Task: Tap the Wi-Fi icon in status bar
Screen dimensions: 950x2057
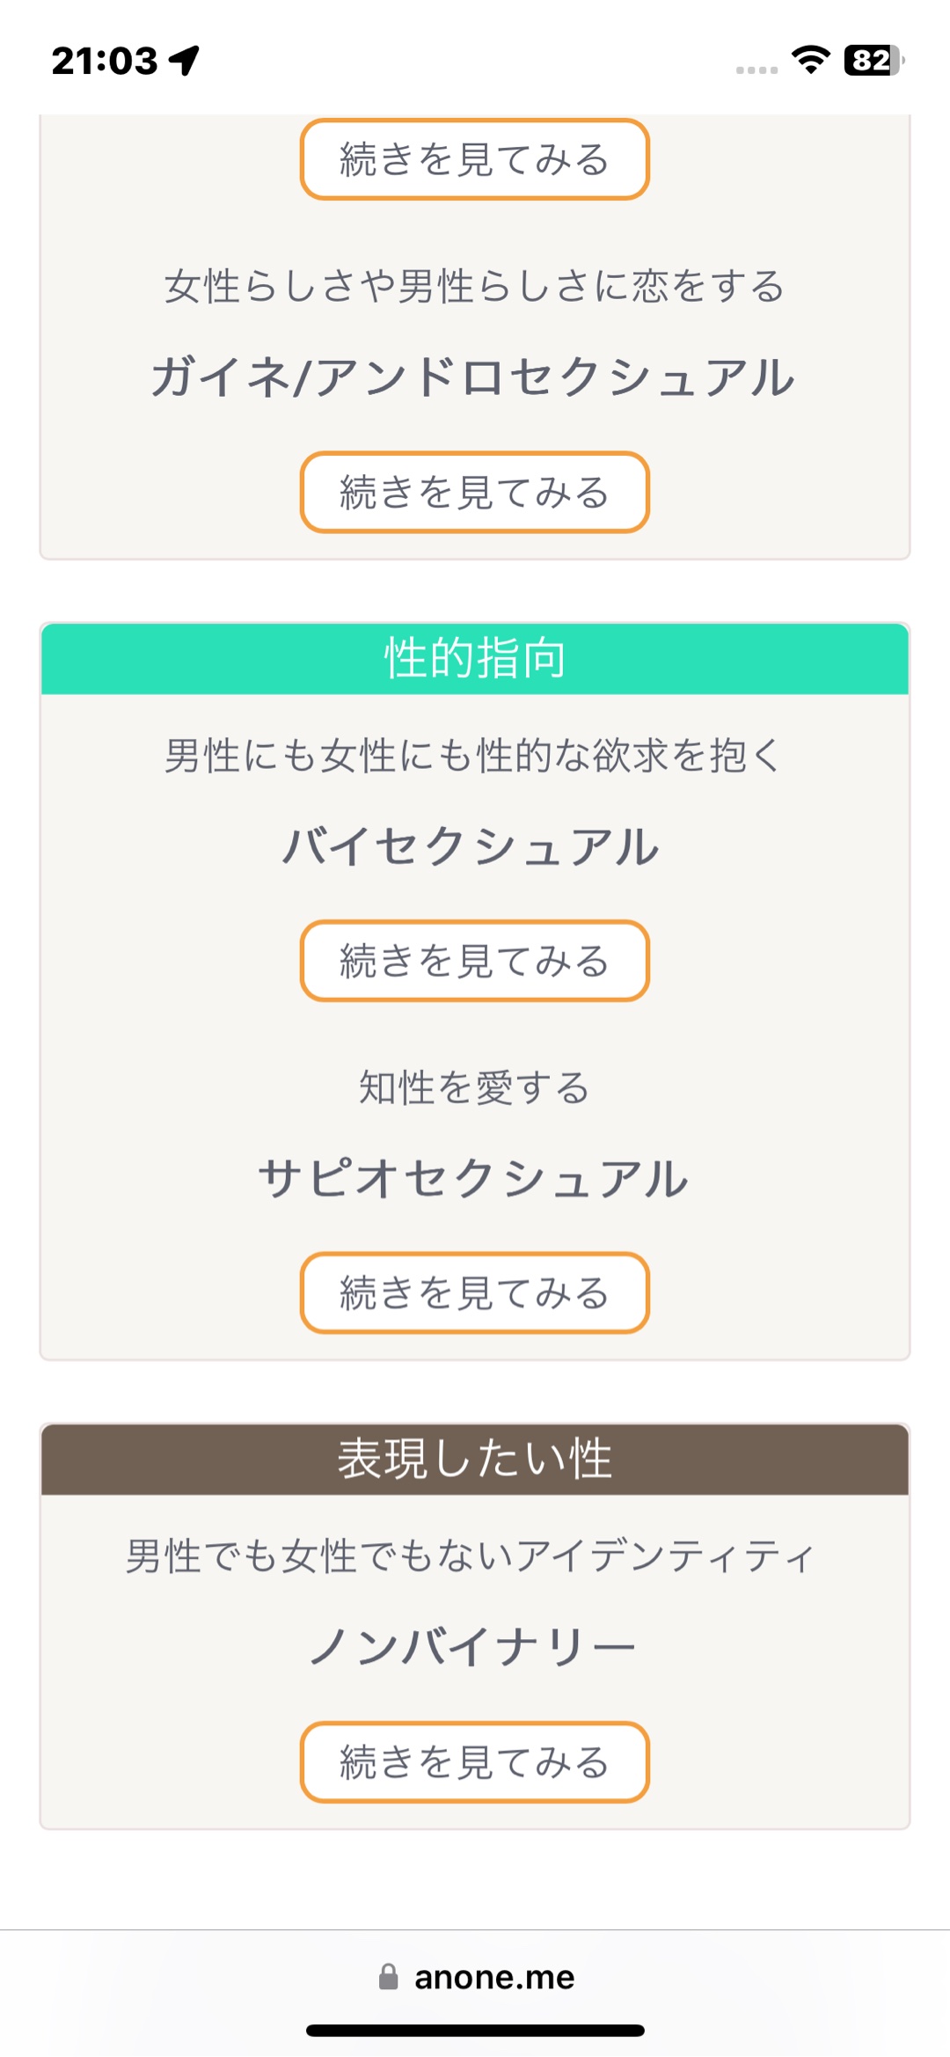Action: pyautogui.click(x=810, y=60)
